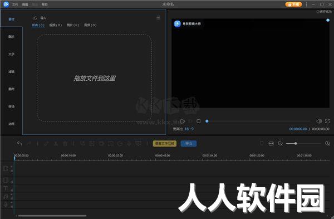Click the timeline ruler at 00:00:16.00
This screenshot has height=219, width=334.
(x=68, y=155)
